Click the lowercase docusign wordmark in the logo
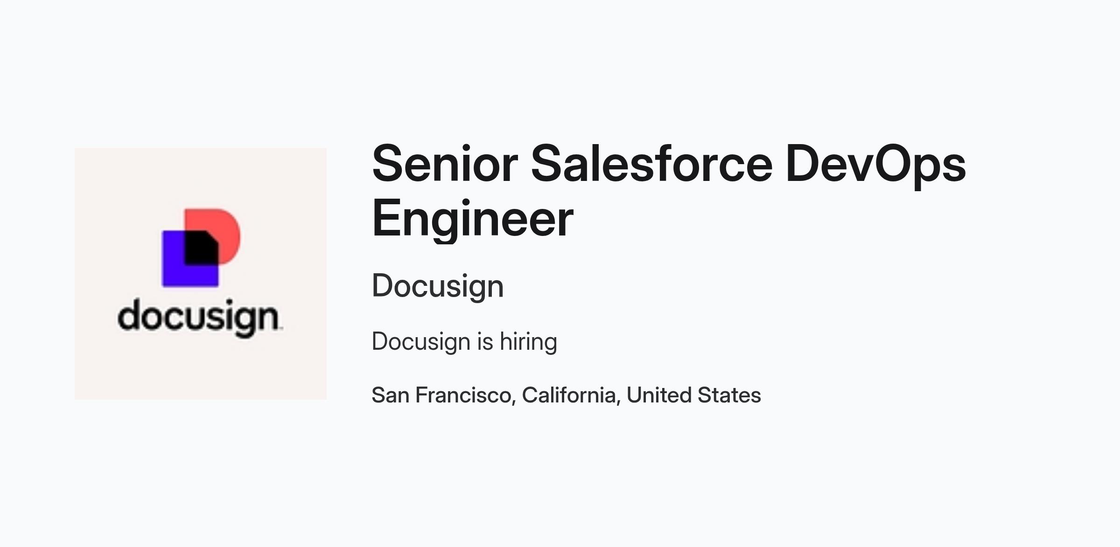The height and width of the screenshot is (547, 1120). point(200,318)
